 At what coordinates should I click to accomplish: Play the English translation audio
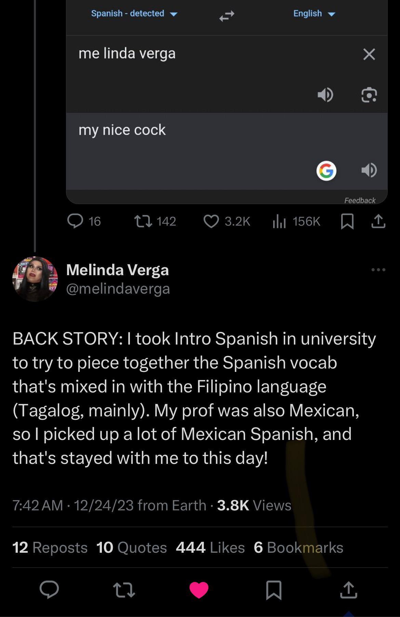pyautogui.click(x=369, y=170)
